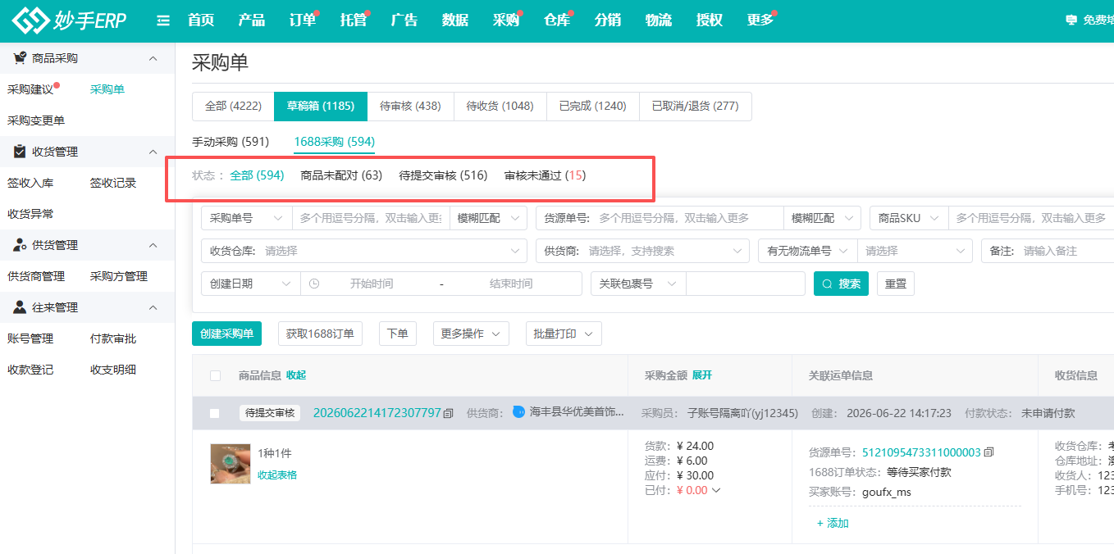Filter by status 待提交审核 (516)
The image size is (1114, 554).
pyautogui.click(x=443, y=175)
